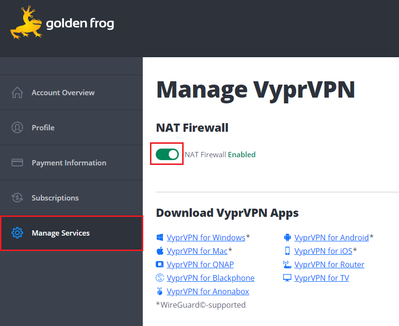Open Account Overview in the sidebar
The image size is (399, 326).
63,92
